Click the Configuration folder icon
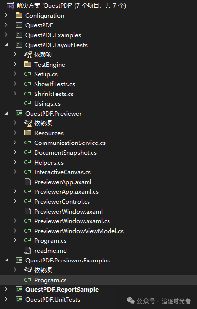Screen dimensions: 197x309 pos(19,15)
